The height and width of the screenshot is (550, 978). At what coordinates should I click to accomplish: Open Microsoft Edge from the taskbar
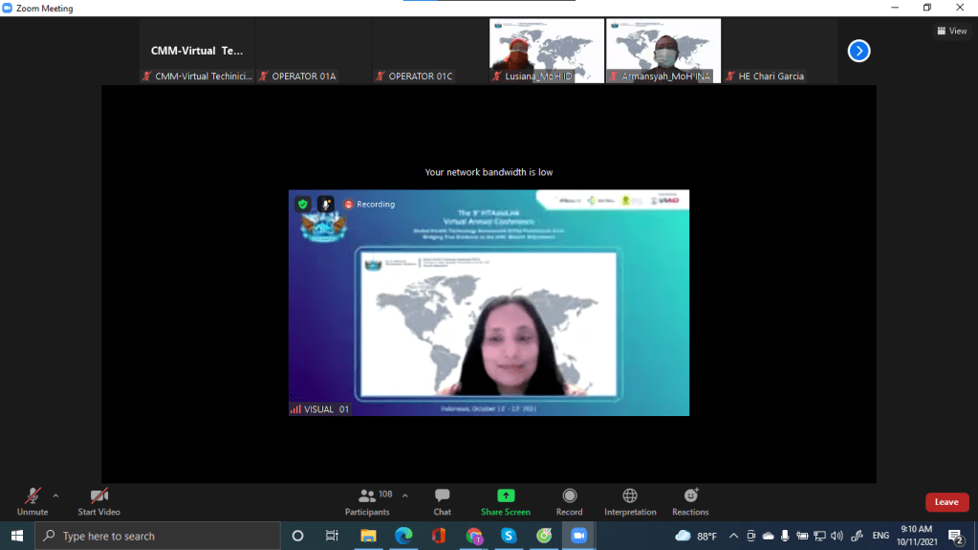[x=403, y=536]
